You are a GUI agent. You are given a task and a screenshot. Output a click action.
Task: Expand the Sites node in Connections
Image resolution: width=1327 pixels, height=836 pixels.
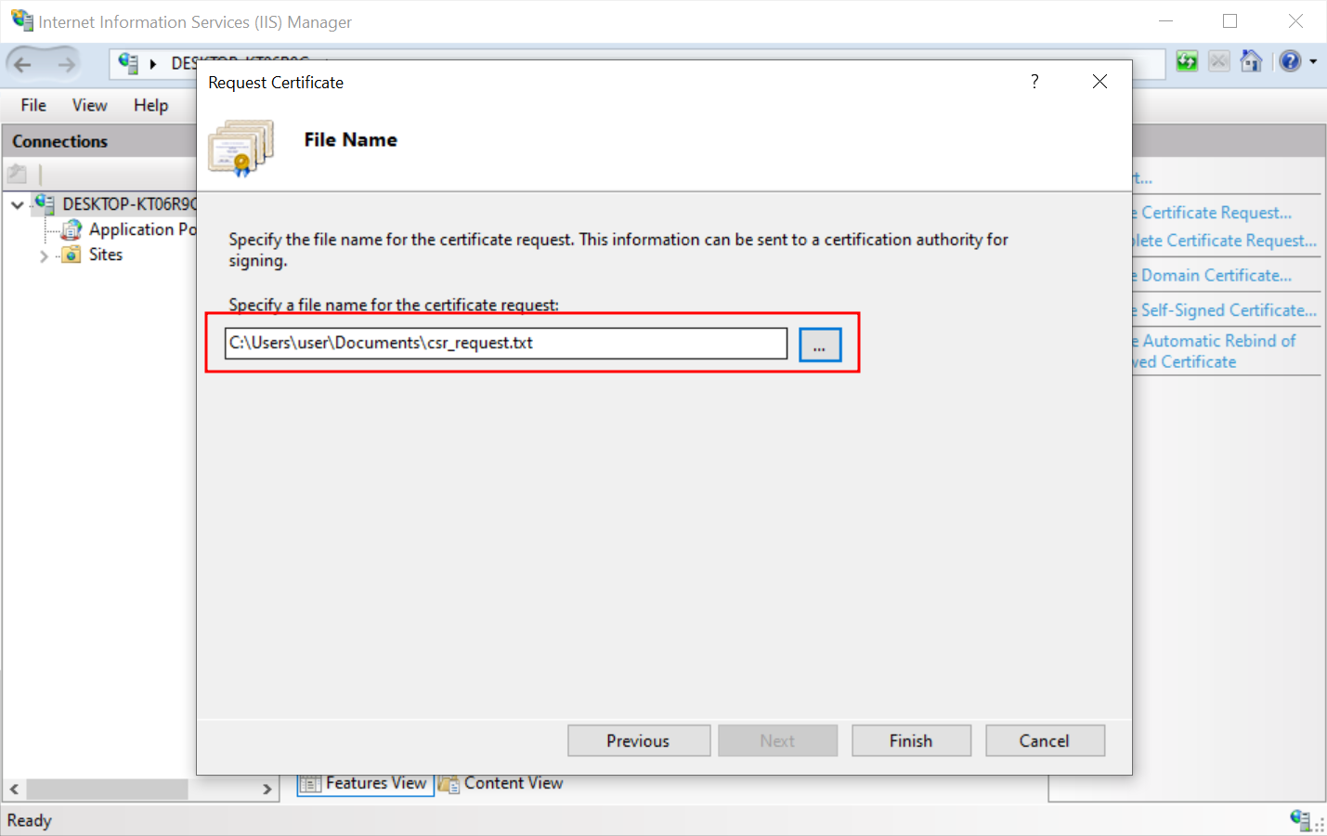click(44, 255)
